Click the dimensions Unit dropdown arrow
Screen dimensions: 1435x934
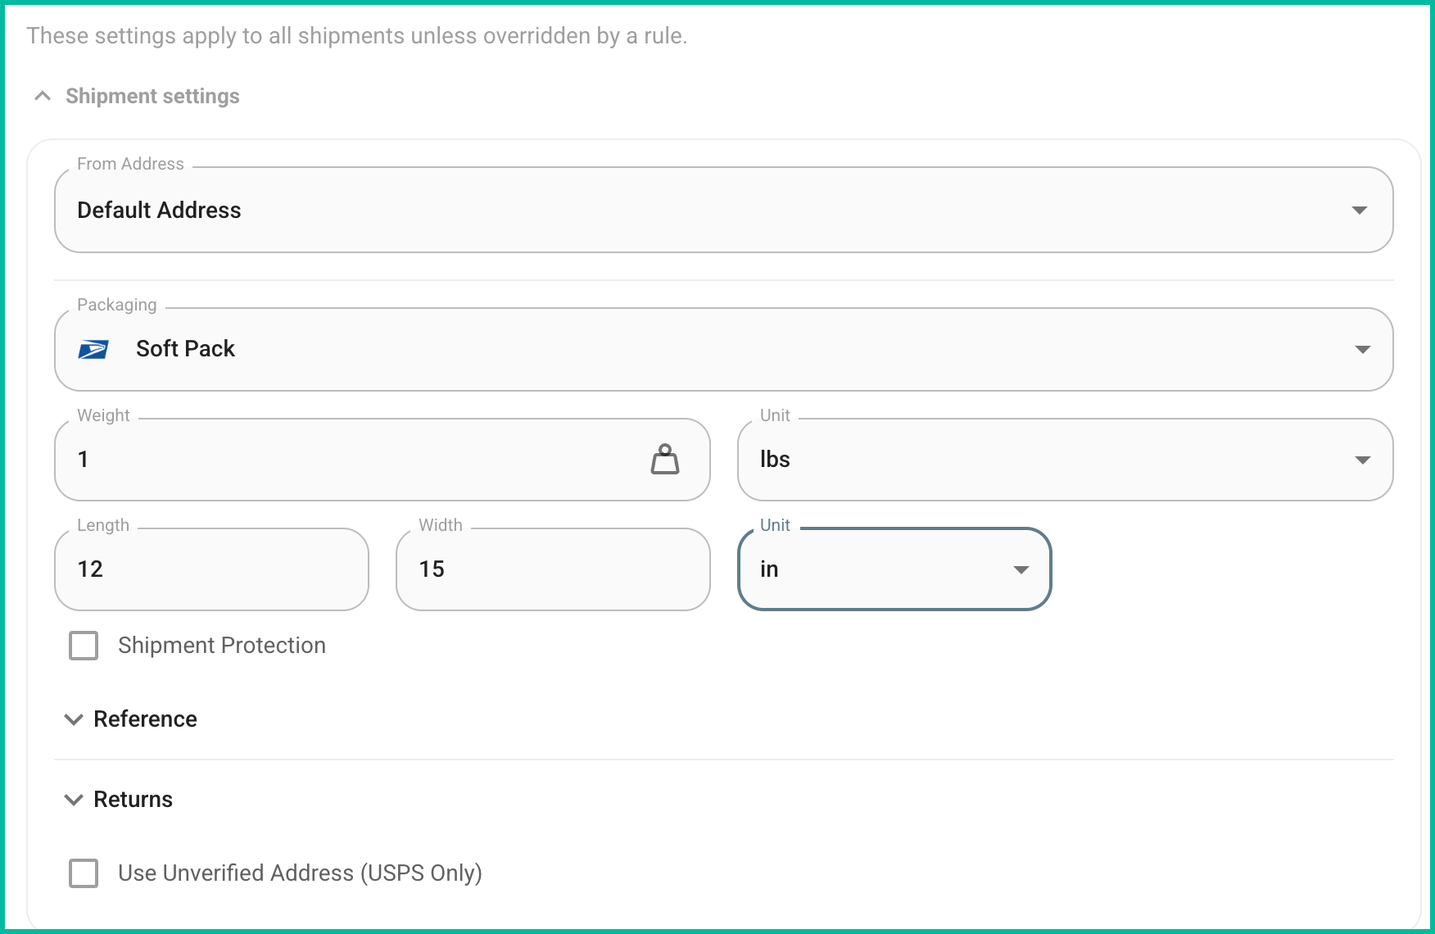coord(1021,569)
